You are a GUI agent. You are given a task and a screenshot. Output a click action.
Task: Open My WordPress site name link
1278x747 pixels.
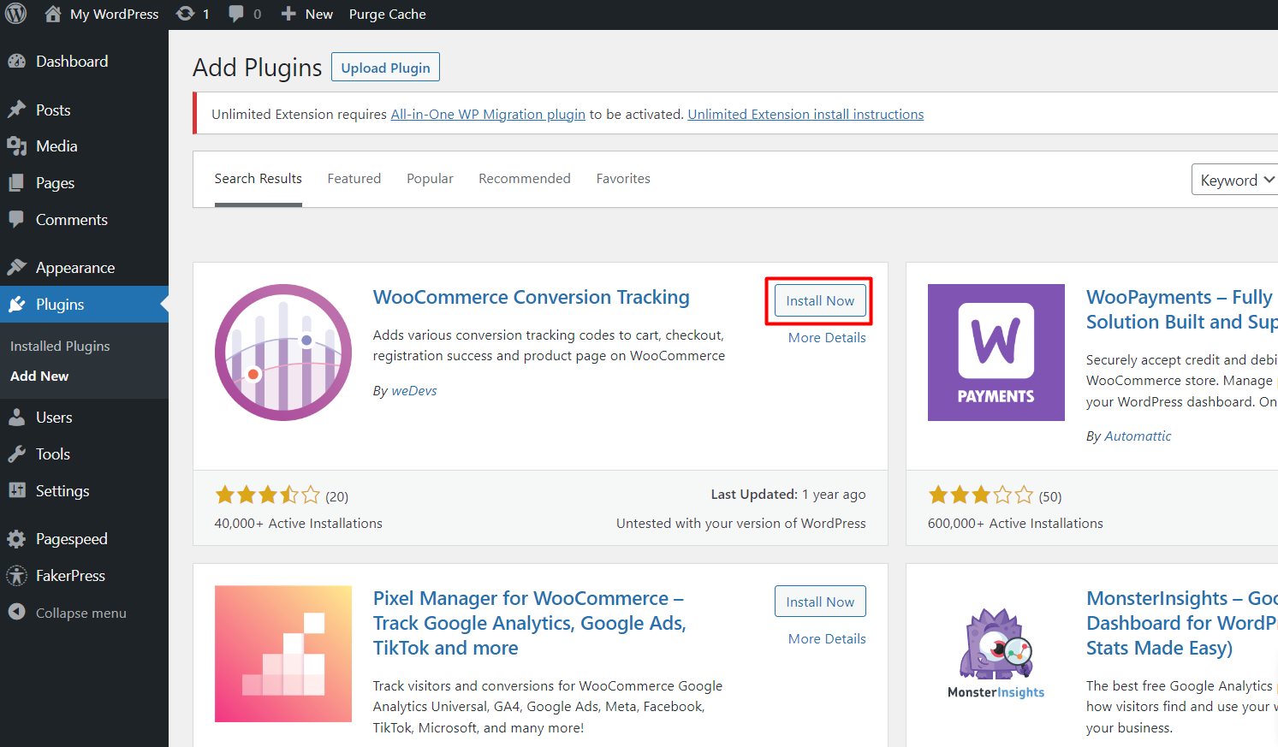click(114, 15)
